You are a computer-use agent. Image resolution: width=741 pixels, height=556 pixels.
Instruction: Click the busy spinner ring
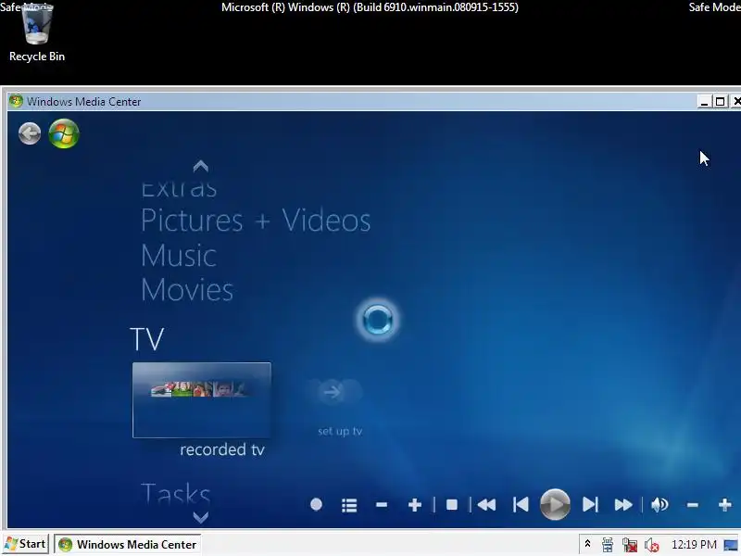pos(377,320)
